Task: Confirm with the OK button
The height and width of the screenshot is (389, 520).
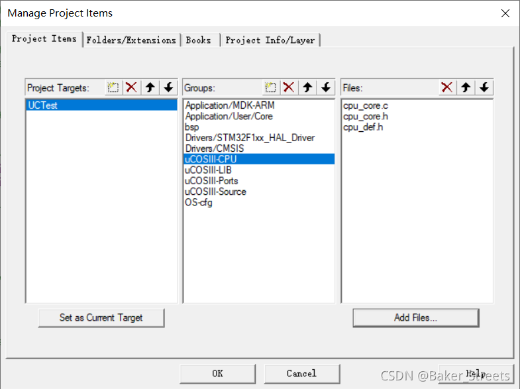Action: pyautogui.click(x=217, y=374)
